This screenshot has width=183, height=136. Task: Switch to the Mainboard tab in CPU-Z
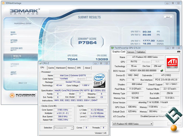[61, 68]
